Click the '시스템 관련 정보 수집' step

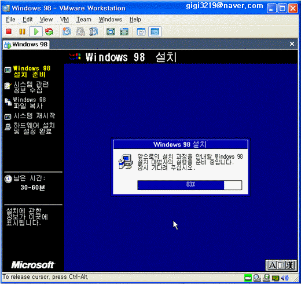coord(31,87)
